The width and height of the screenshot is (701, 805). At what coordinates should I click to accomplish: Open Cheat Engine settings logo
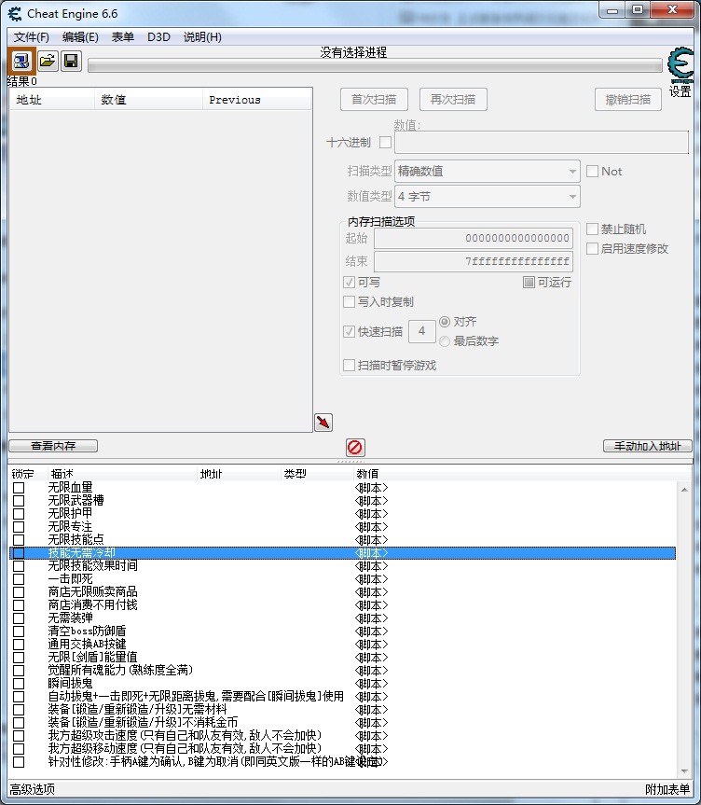pos(680,65)
